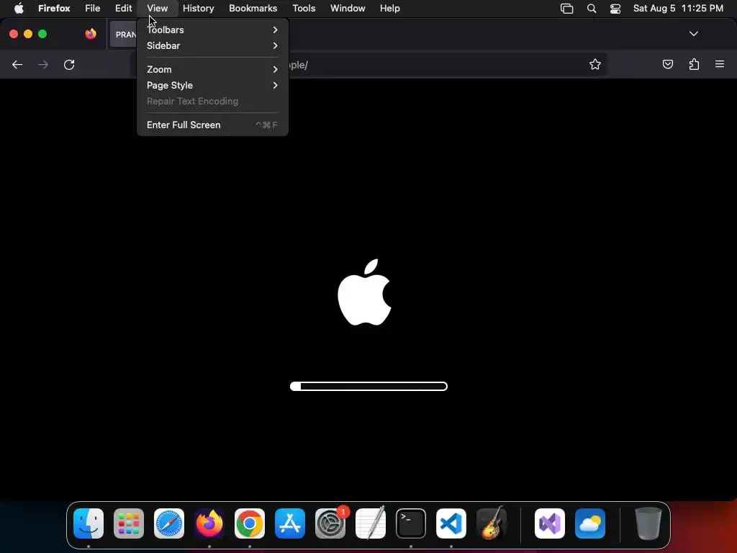The image size is (737, 553).
Task: Open Spotlight search magnifier
Action: point(592,9)
